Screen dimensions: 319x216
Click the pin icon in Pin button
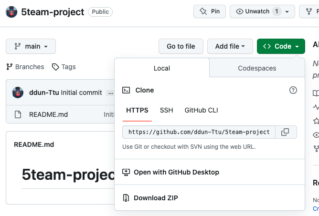pos(203,11)
